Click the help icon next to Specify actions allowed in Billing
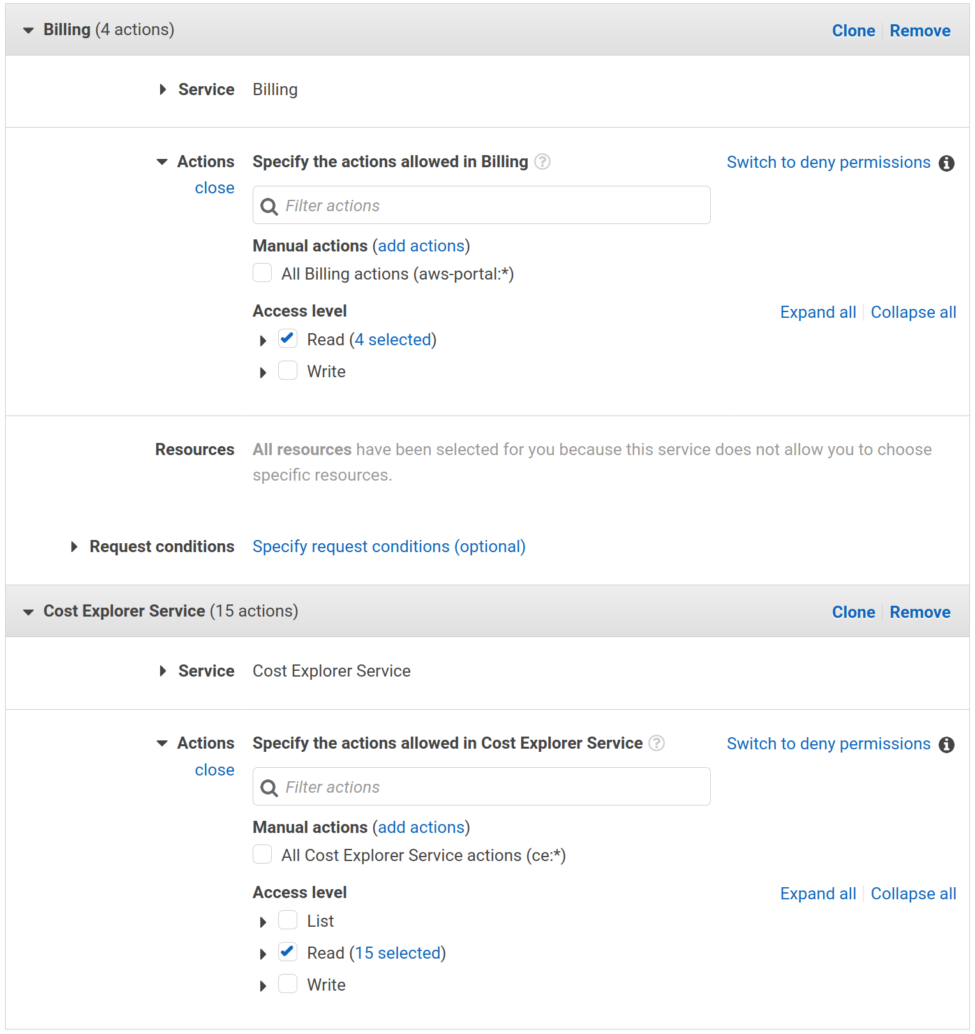 click(542, 162)
